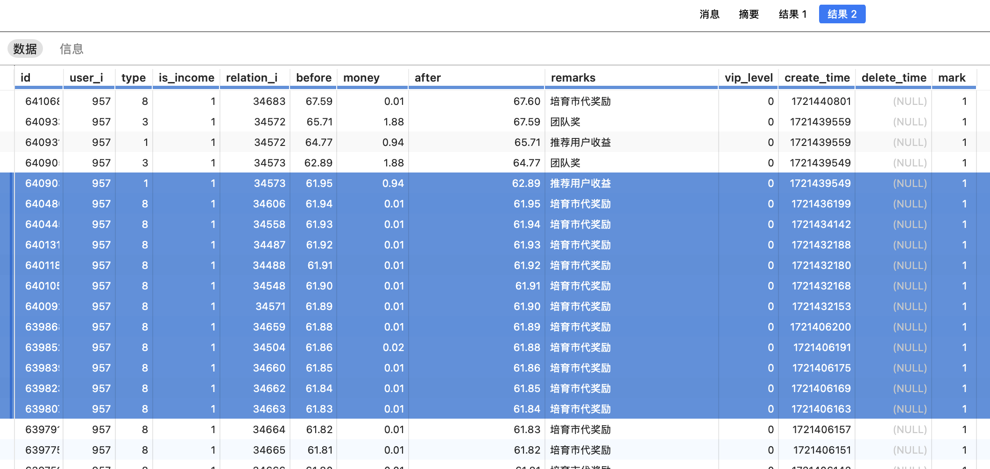The width and height of the screenshot is (990, 469).
Task: Click money value 0.94 in the 34572 row
Action: click(x=393, y=143)
